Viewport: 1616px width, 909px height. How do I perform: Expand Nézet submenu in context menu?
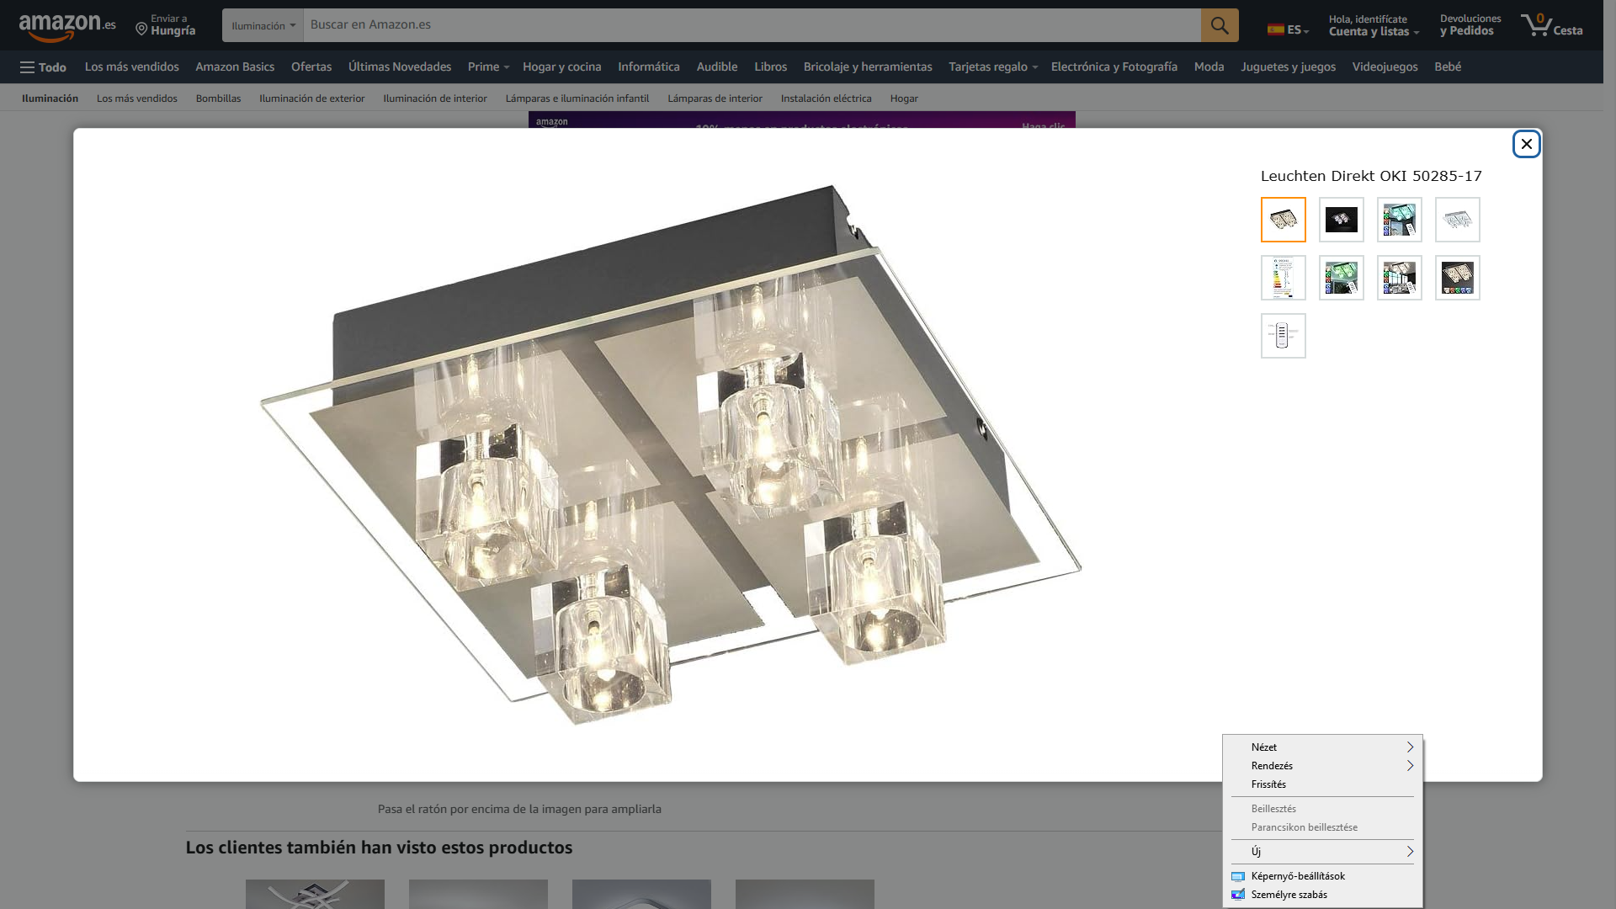coord(1322,747)
